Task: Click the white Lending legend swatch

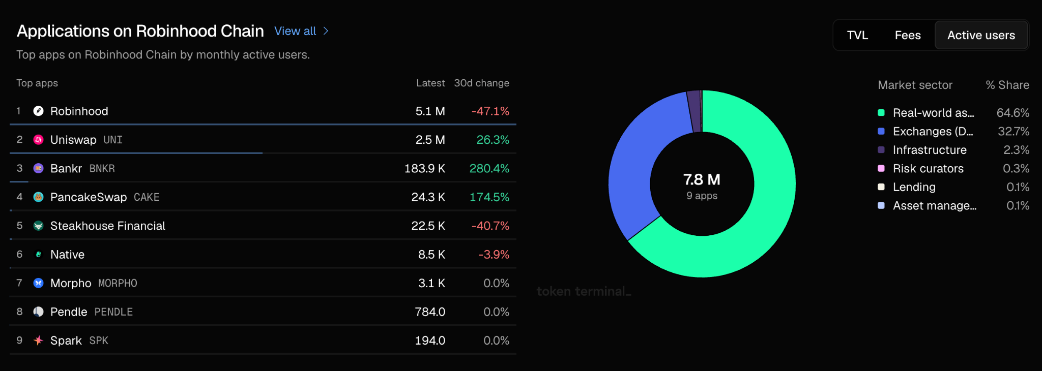Action: coord(881,187)
